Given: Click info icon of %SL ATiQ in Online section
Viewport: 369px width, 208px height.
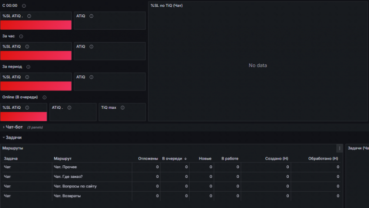Looking at the screenshot, I should click(x=27, y=107).
